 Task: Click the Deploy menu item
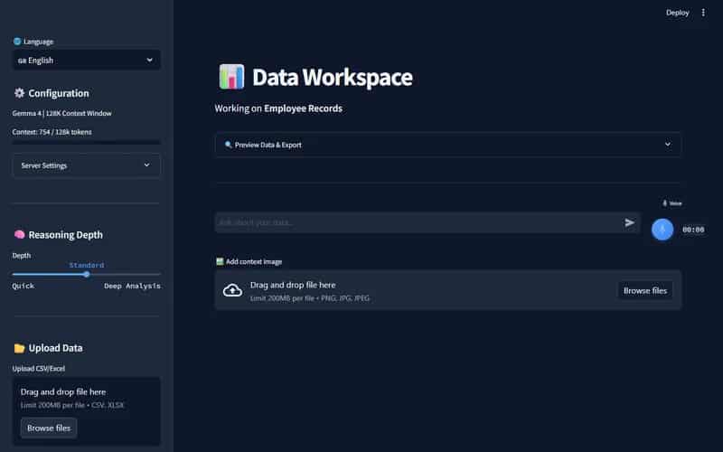pos(677,13)
